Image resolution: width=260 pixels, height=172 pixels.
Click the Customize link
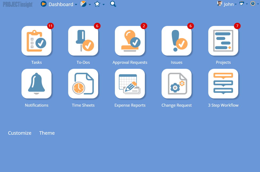pos(20,133)
